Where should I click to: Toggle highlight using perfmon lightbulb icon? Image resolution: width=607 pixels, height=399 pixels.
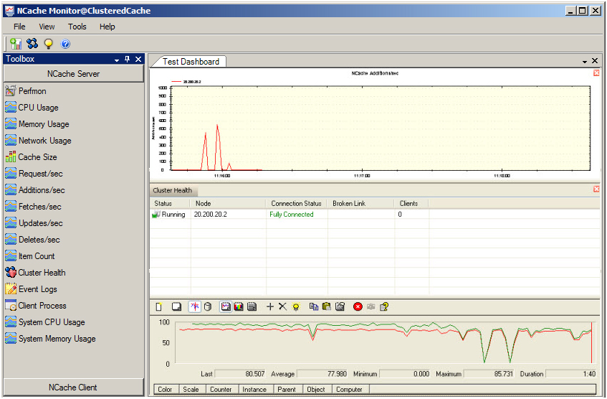(x=296, y=307)
